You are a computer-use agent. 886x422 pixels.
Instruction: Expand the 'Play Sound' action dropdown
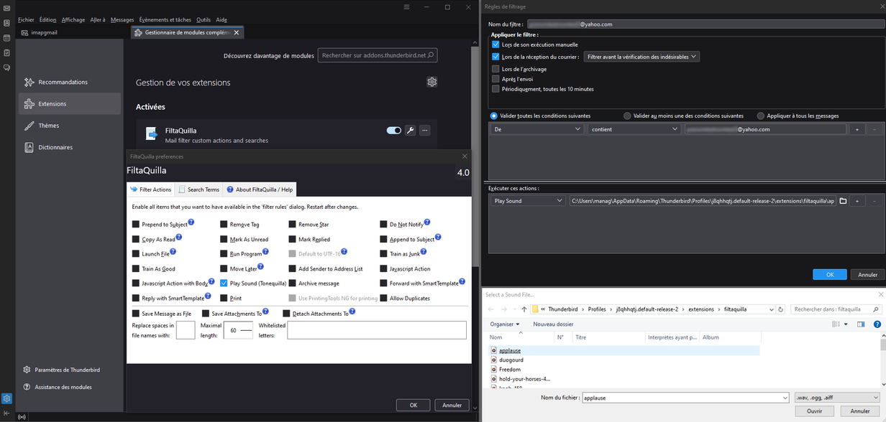[x=527, y=201]
